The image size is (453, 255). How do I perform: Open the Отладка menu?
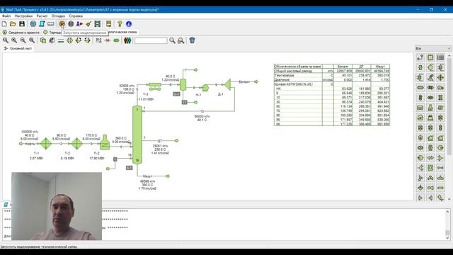(x=58, y=16)
